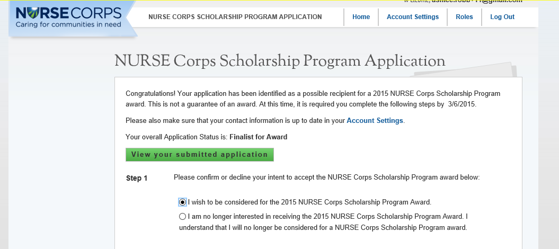Screen dimensions: 559x249
Task: Open Account Settings in top navigation
Action: [x=413, y=17]
